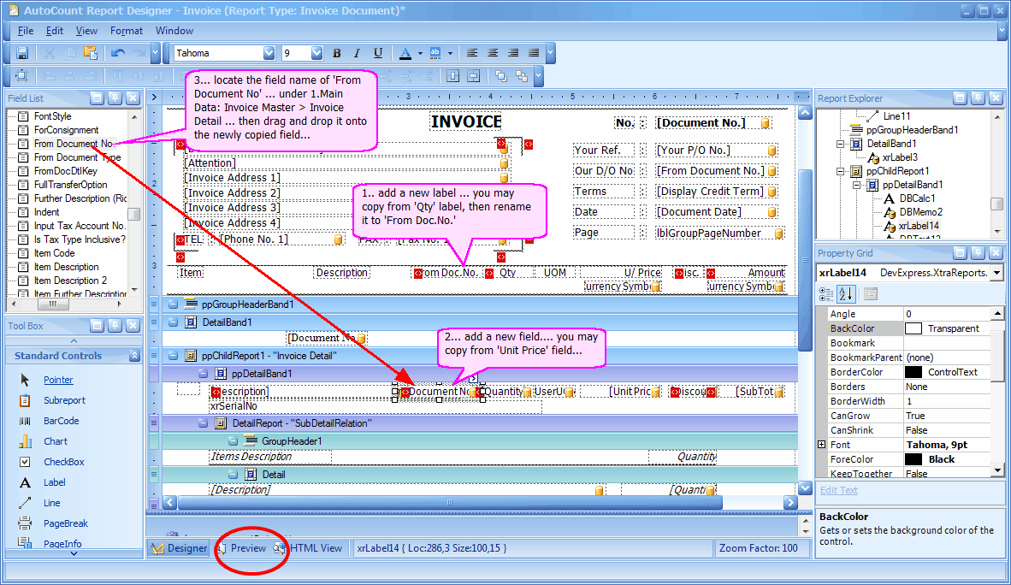Justify text alignment
This screenshot has height=585, width=1011.
click(534, 53)
